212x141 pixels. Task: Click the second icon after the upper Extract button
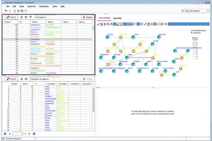[26, 17]
